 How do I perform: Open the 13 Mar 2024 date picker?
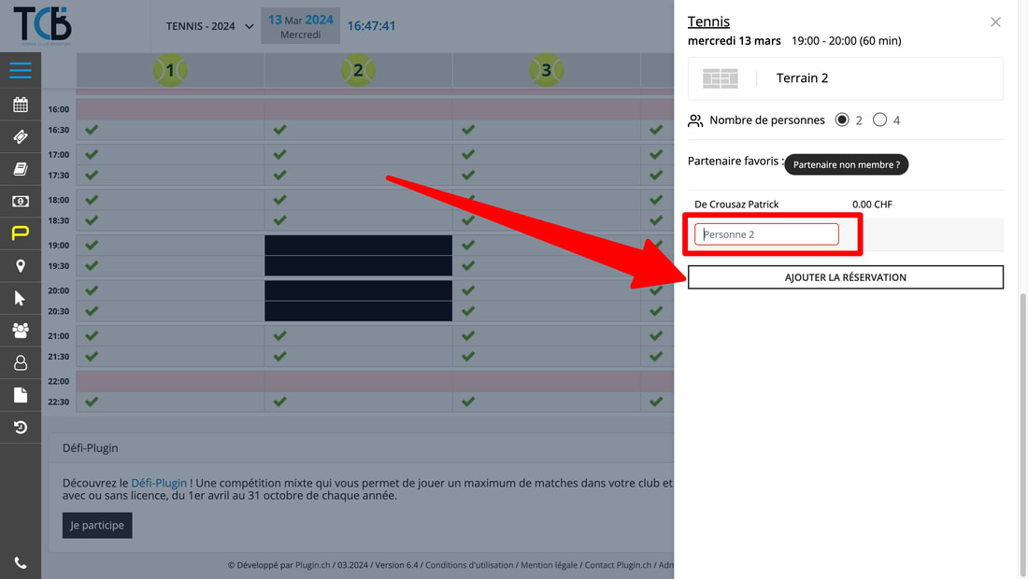point(300,26)
